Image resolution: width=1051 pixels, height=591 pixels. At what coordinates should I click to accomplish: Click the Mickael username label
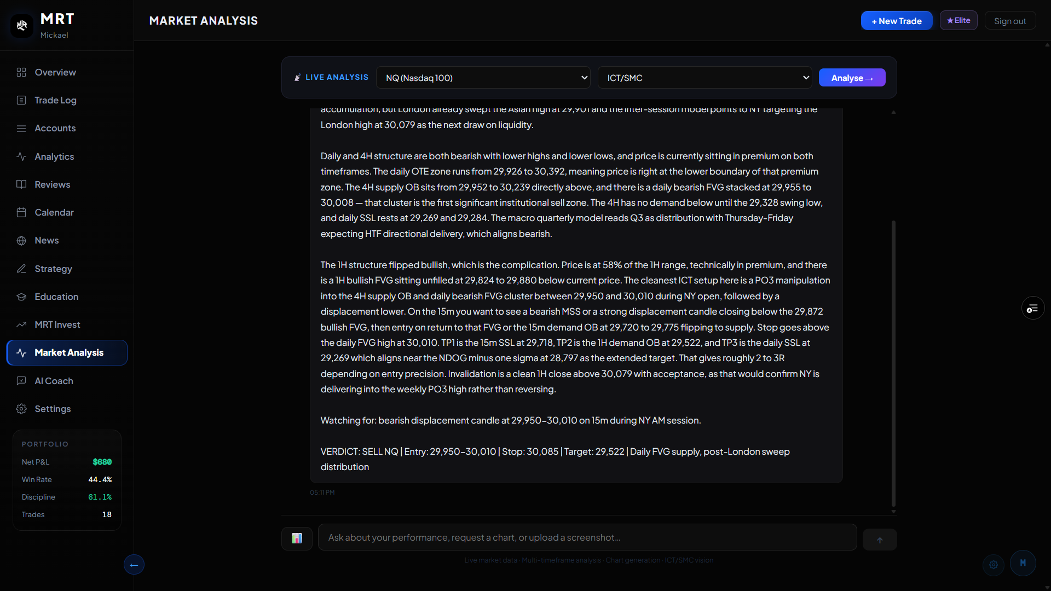pyautogui.click(x=54, y=35)
